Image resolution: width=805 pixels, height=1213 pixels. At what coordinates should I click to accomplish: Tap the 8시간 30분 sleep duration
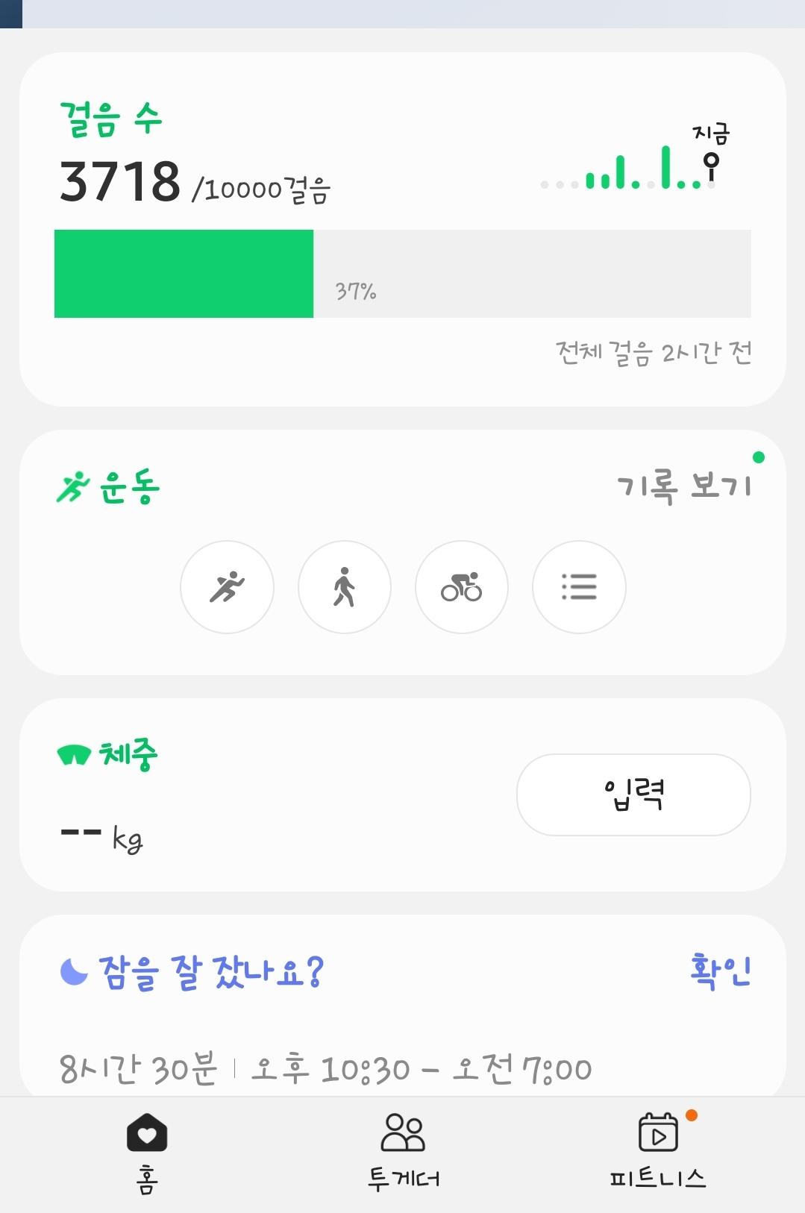138,1068
